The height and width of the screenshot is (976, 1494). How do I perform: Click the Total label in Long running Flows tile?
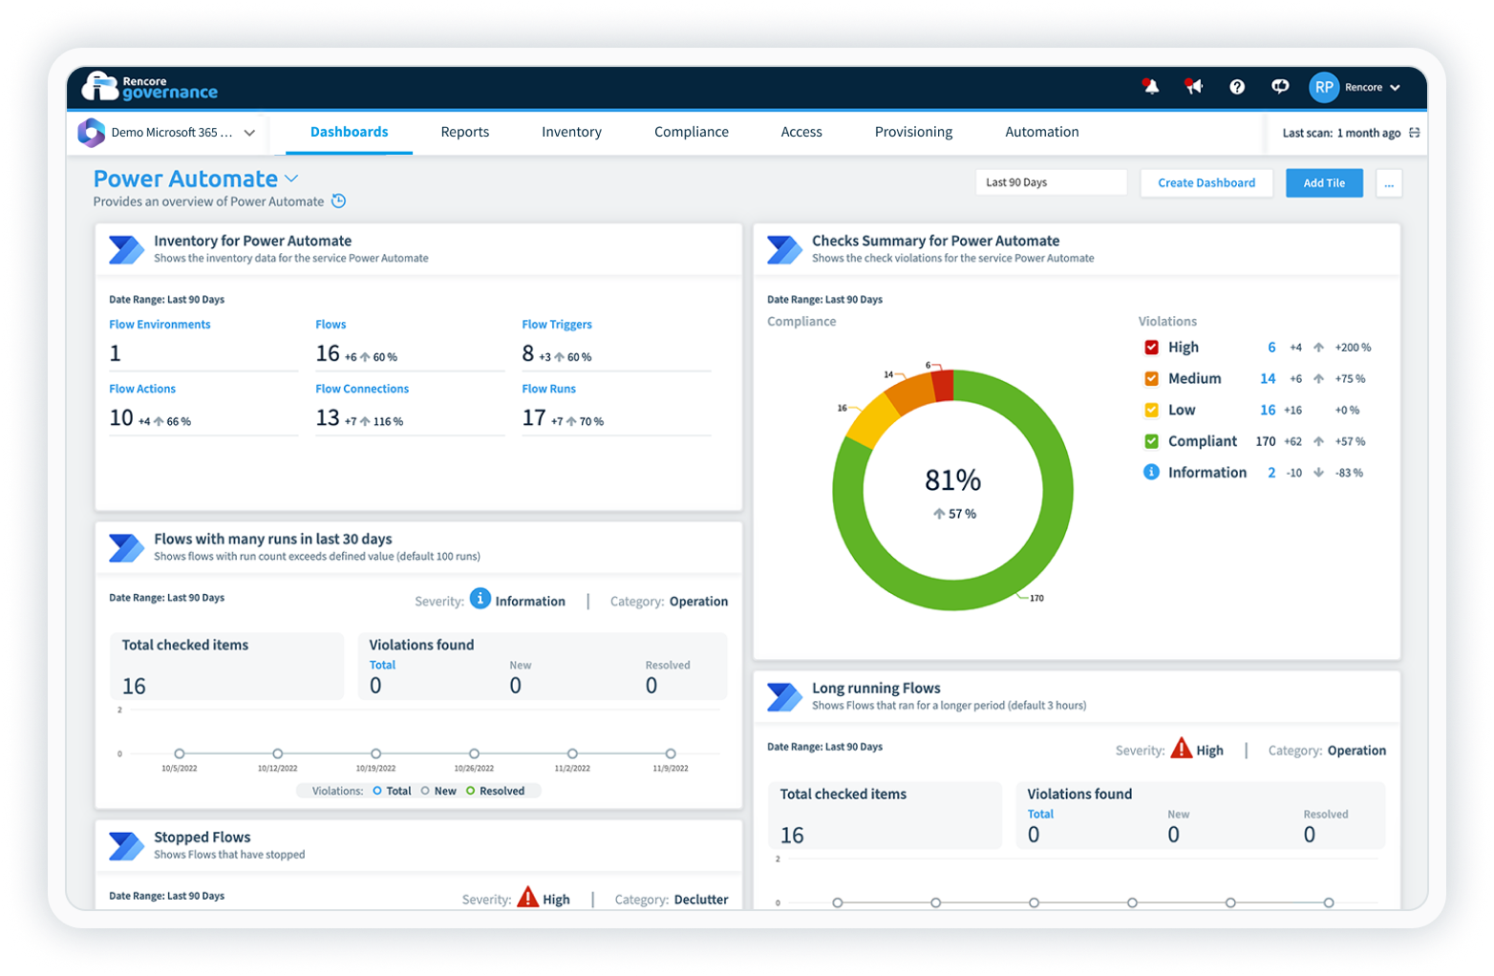[x=1040, y=815]
